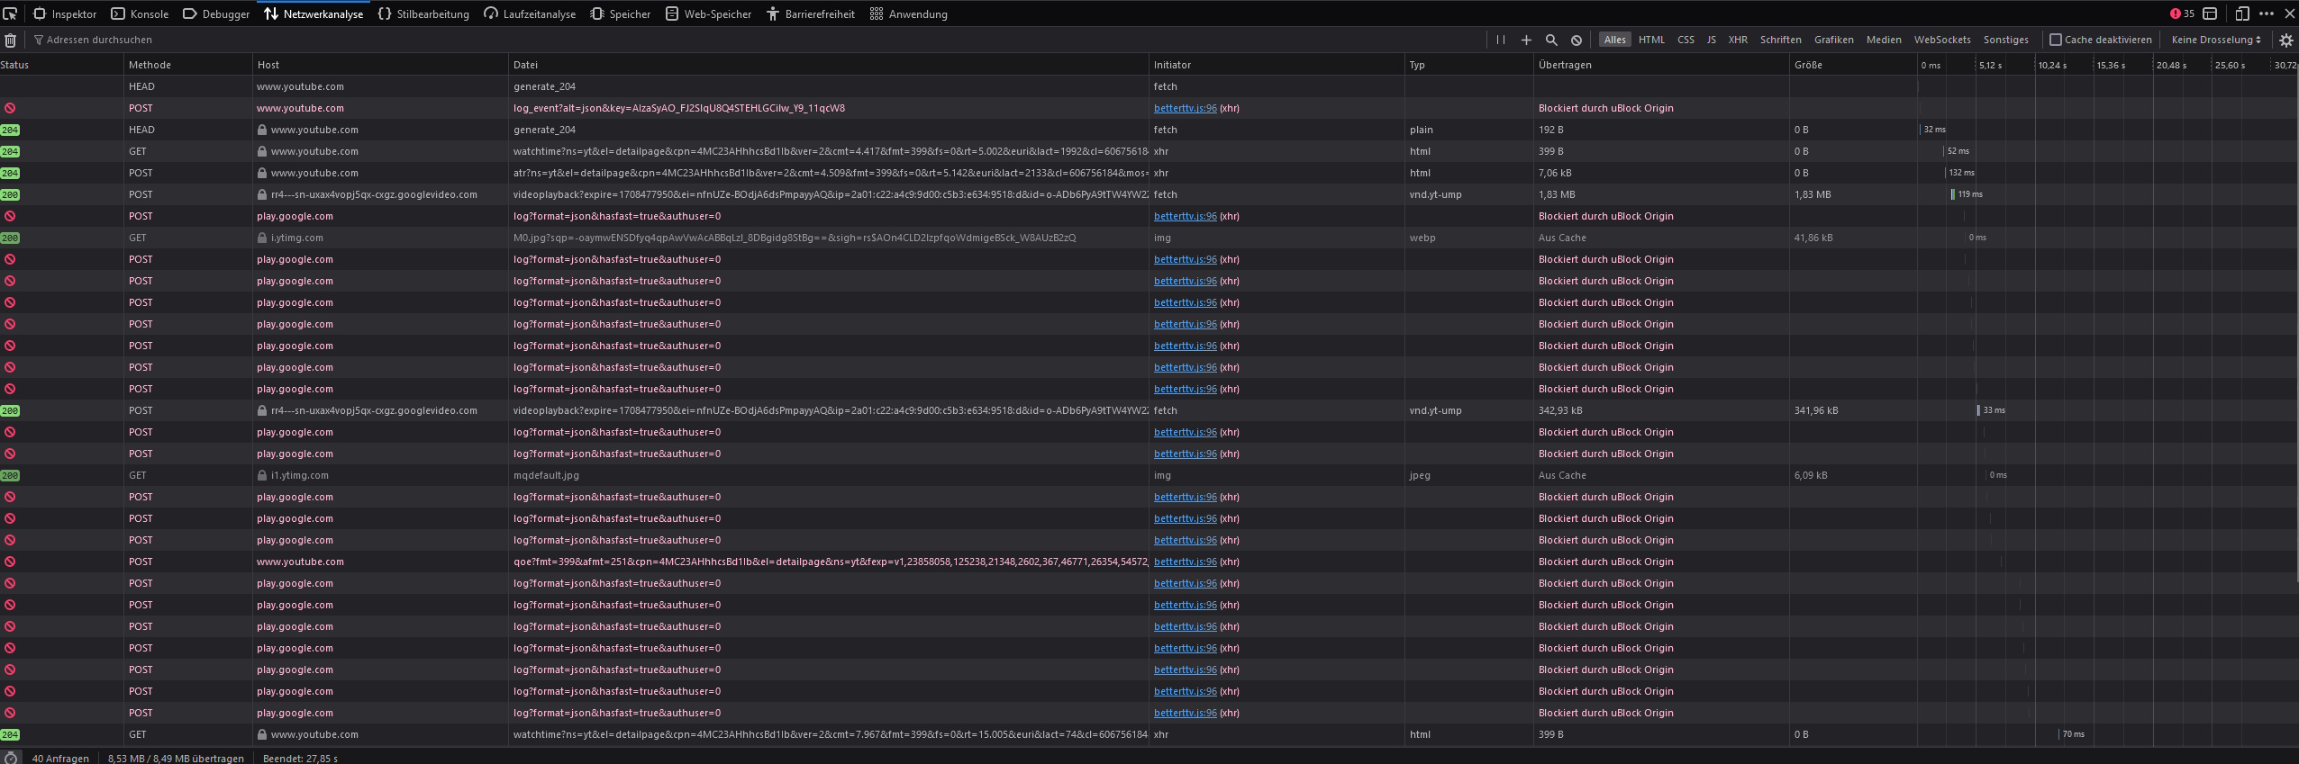Sort by the Status column header
The image size is (2299, 764).
coord(61,65)
